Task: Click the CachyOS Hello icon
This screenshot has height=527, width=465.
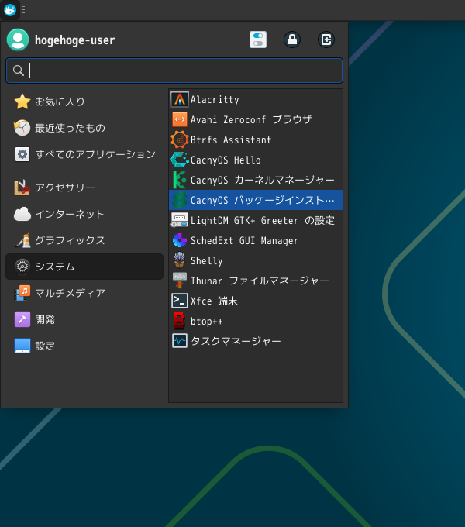Action: 180,160
